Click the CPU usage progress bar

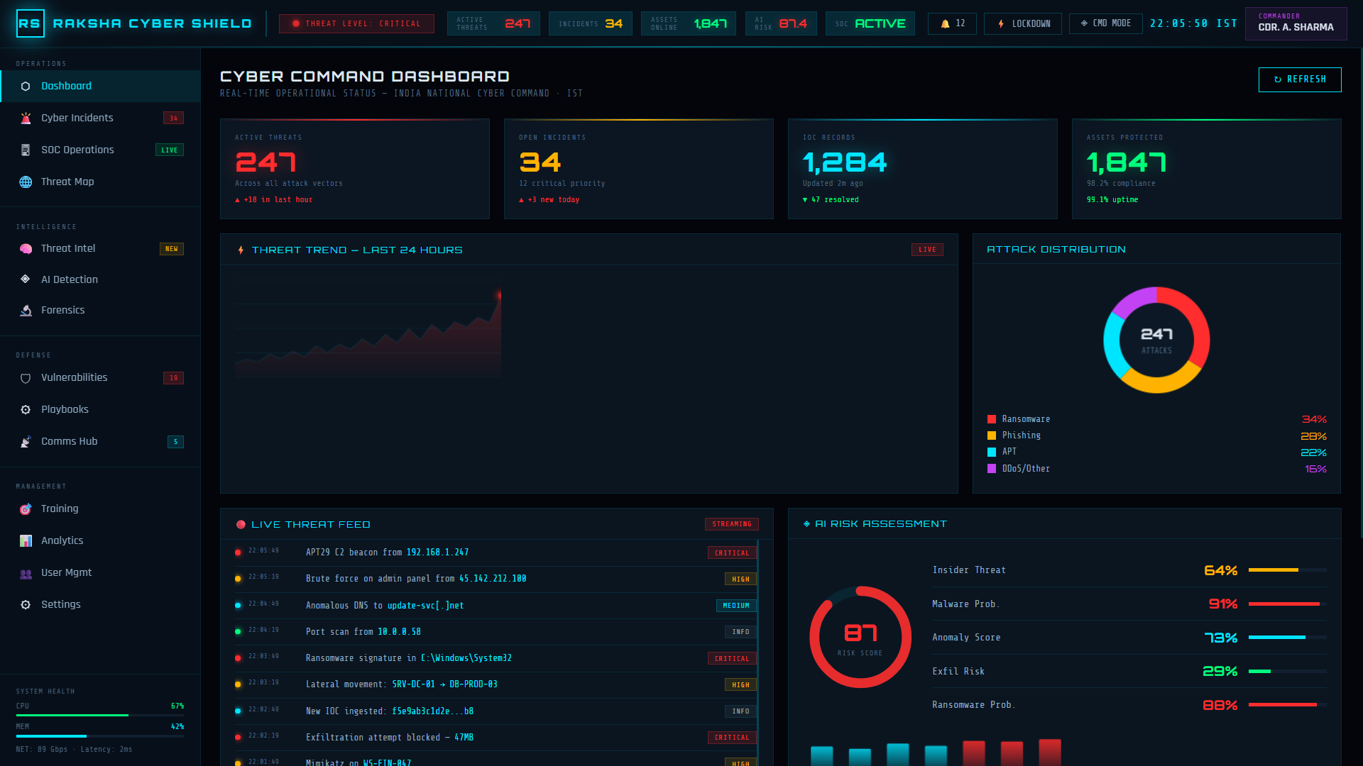[100, 715]
